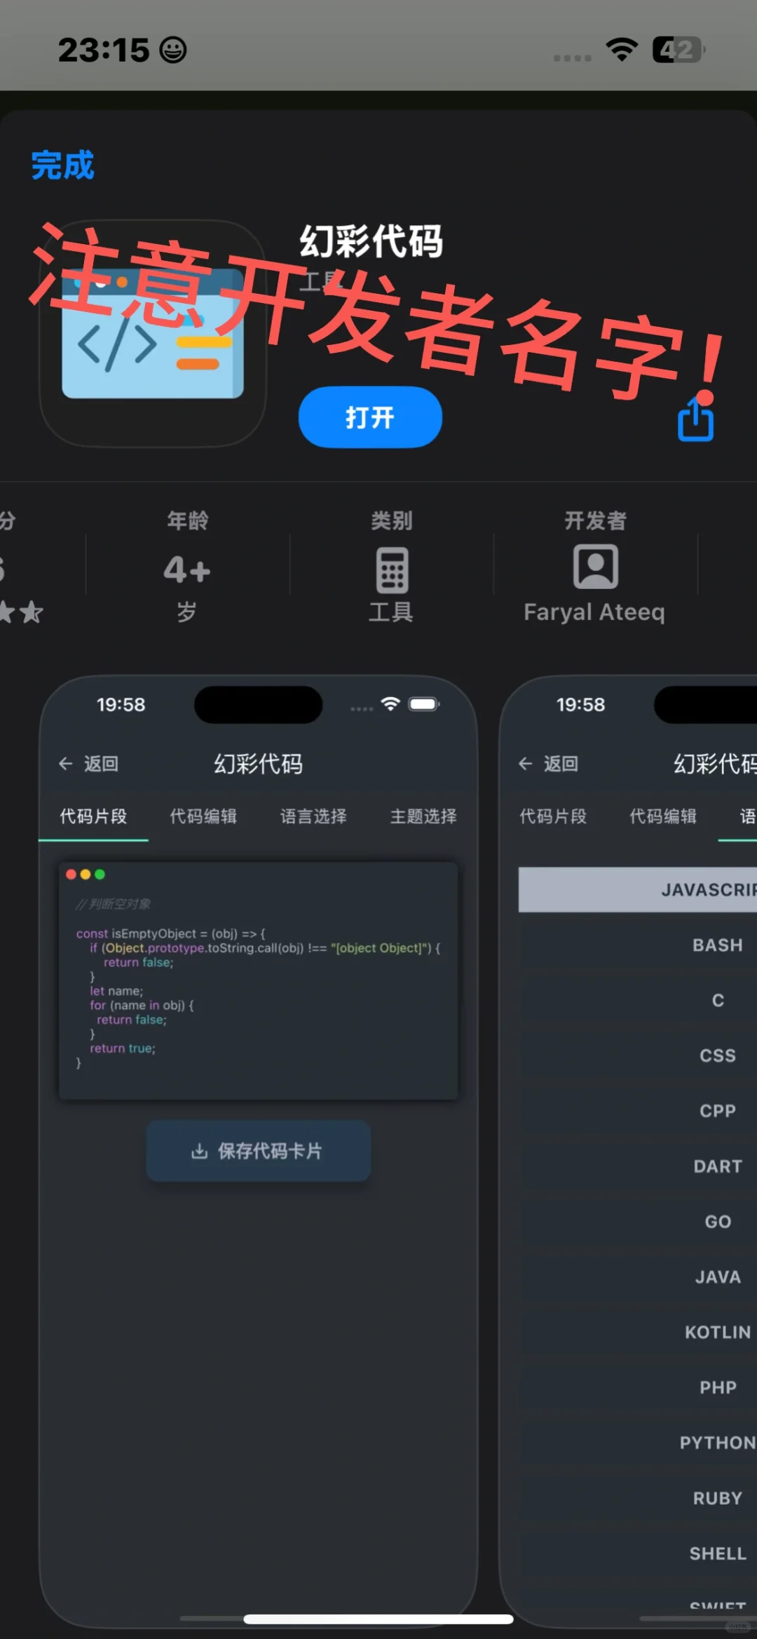Choose RUBY language option
Image resolution: width=757 pixels, height=1639 pixels.
coord(718,1498)
